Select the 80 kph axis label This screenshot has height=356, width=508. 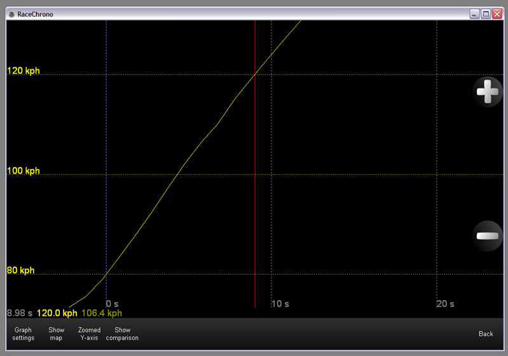[x=20, y=271]
